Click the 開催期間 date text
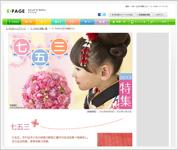 109,111
